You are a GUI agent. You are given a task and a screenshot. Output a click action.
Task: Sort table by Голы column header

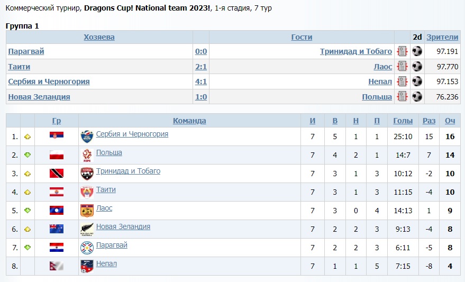tap(403, 121)
